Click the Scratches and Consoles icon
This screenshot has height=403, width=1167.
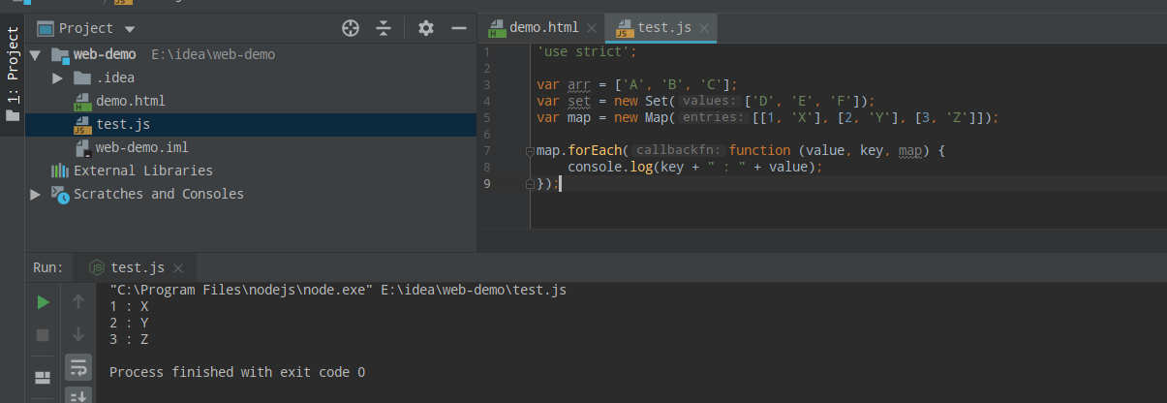click(x=60, y=194)
